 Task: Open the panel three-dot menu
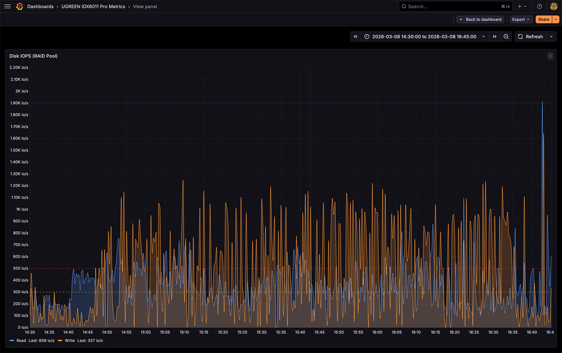pyautogui.click(x=550, y=56)
